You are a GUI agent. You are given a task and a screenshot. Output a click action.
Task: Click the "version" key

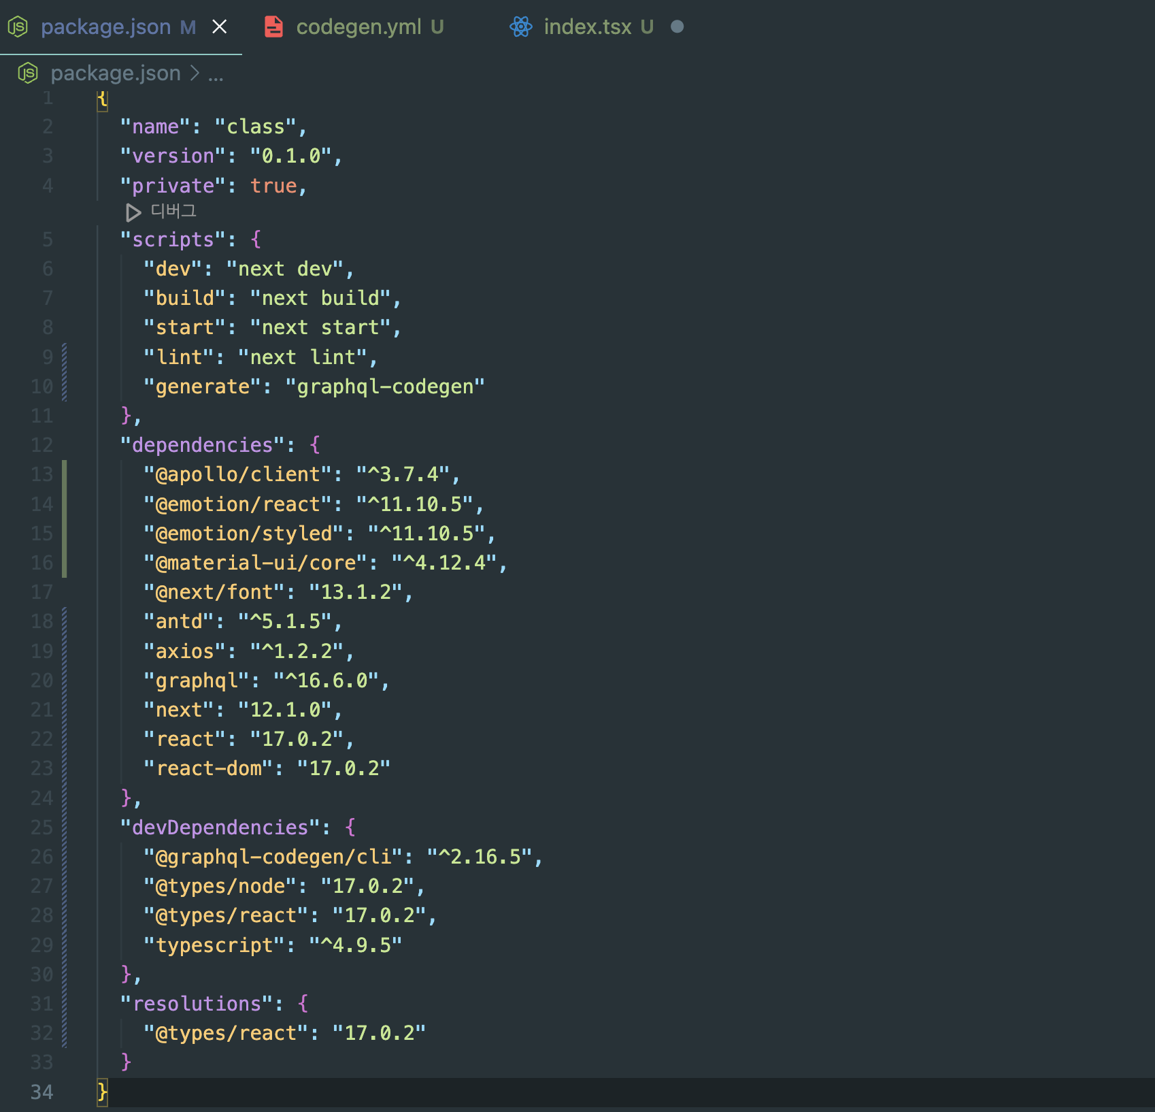pos(173,156)
